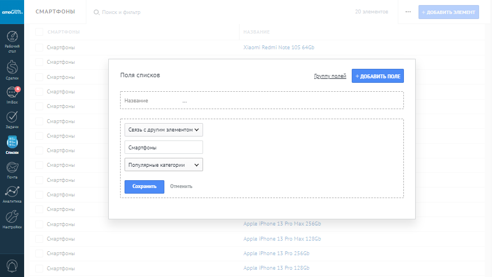This screenshot has height=277, width=492.
Task: Open the Популярные категории dropdown
Action: tap(163, 165)
